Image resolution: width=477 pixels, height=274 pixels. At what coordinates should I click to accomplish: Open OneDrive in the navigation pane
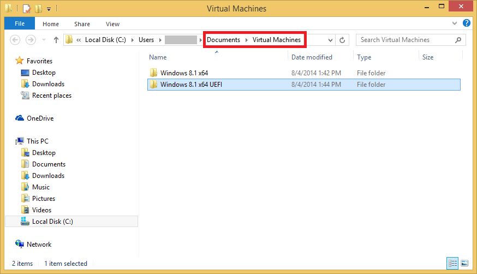point(40,118)
